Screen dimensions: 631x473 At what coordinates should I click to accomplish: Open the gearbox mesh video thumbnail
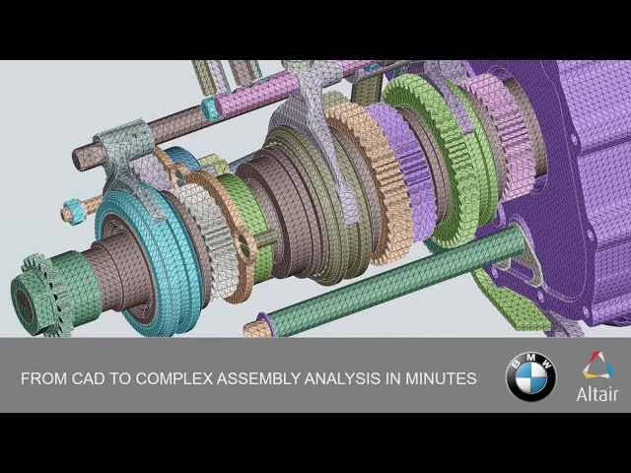(315, 236)
